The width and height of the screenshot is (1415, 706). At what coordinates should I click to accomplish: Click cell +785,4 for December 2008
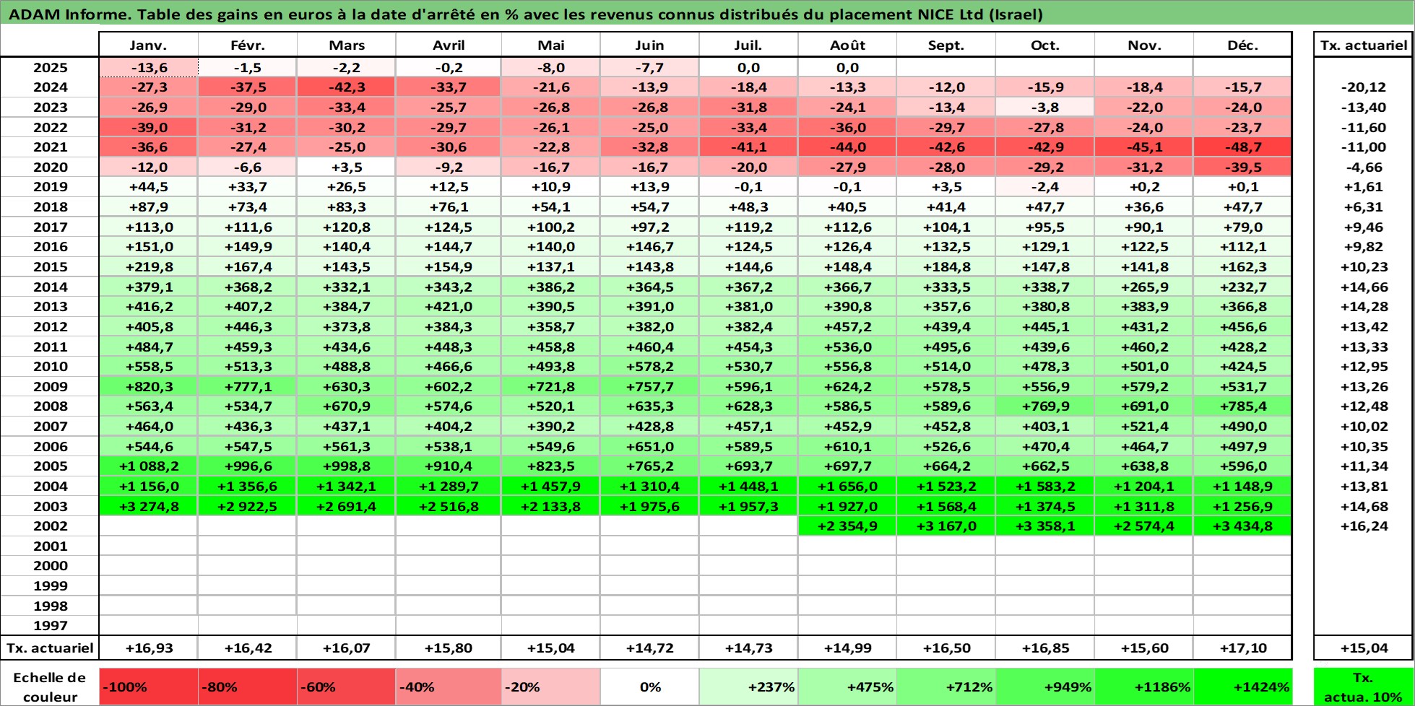(1242, 406)
